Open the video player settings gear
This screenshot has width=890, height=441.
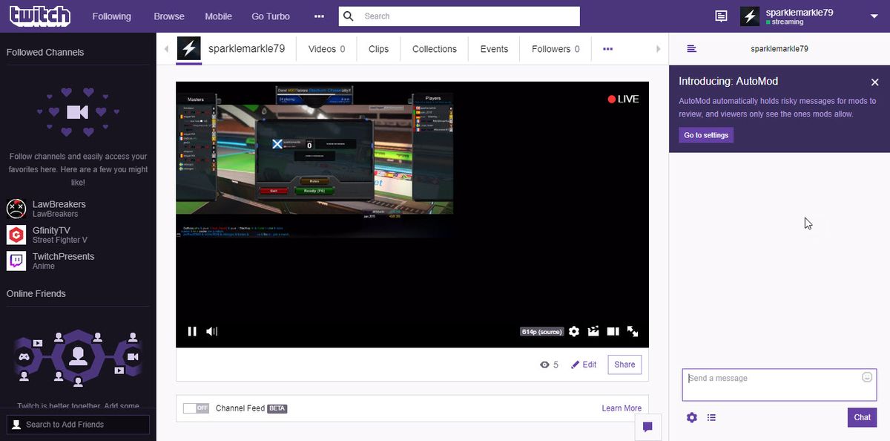[574, 332]
